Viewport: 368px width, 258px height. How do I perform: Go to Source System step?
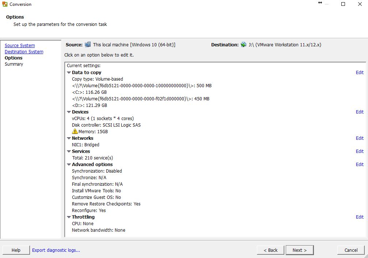click(x=20, y=46)
